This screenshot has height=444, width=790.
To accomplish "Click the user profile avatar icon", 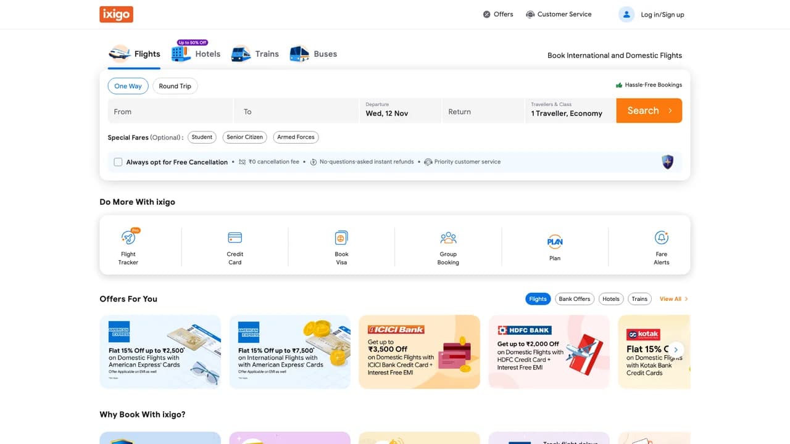I will tap(626, 14).
